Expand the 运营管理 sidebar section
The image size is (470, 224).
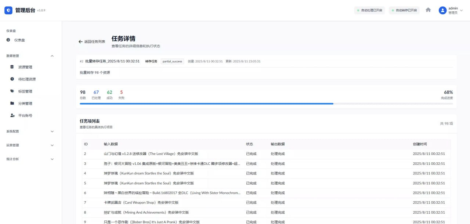tap(52, 145)
